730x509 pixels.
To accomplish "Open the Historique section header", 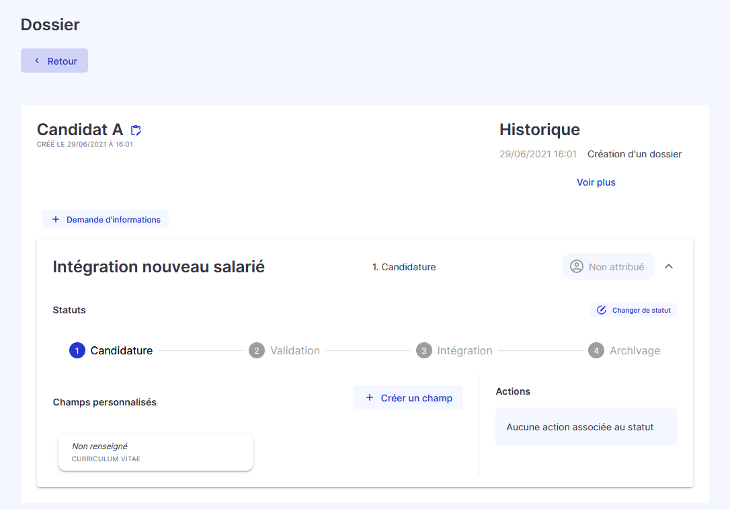I will point(540,129).
